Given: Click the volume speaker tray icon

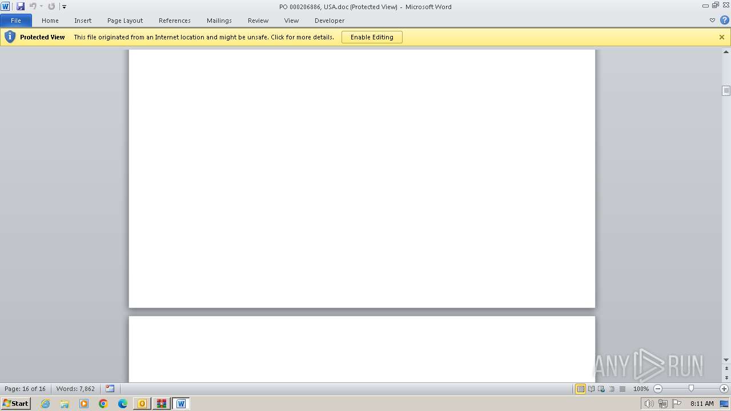Looking at the screenshot, I should [x=649, y=404].
